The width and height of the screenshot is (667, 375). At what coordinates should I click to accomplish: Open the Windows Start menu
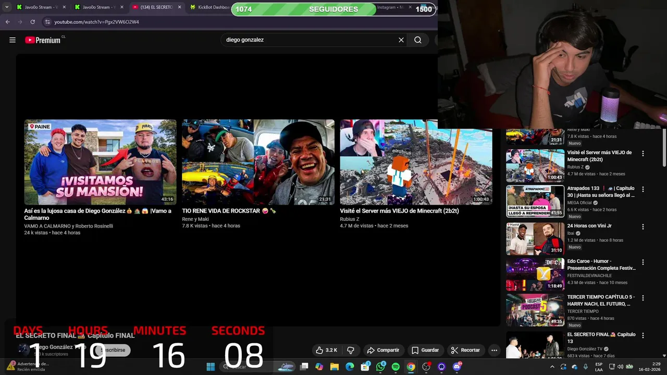click(x=211, y=367)
